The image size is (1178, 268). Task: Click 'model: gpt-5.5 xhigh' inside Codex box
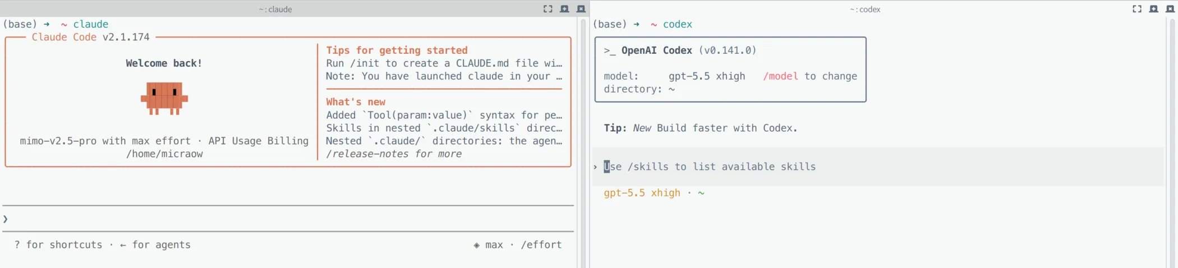[674, 76]
